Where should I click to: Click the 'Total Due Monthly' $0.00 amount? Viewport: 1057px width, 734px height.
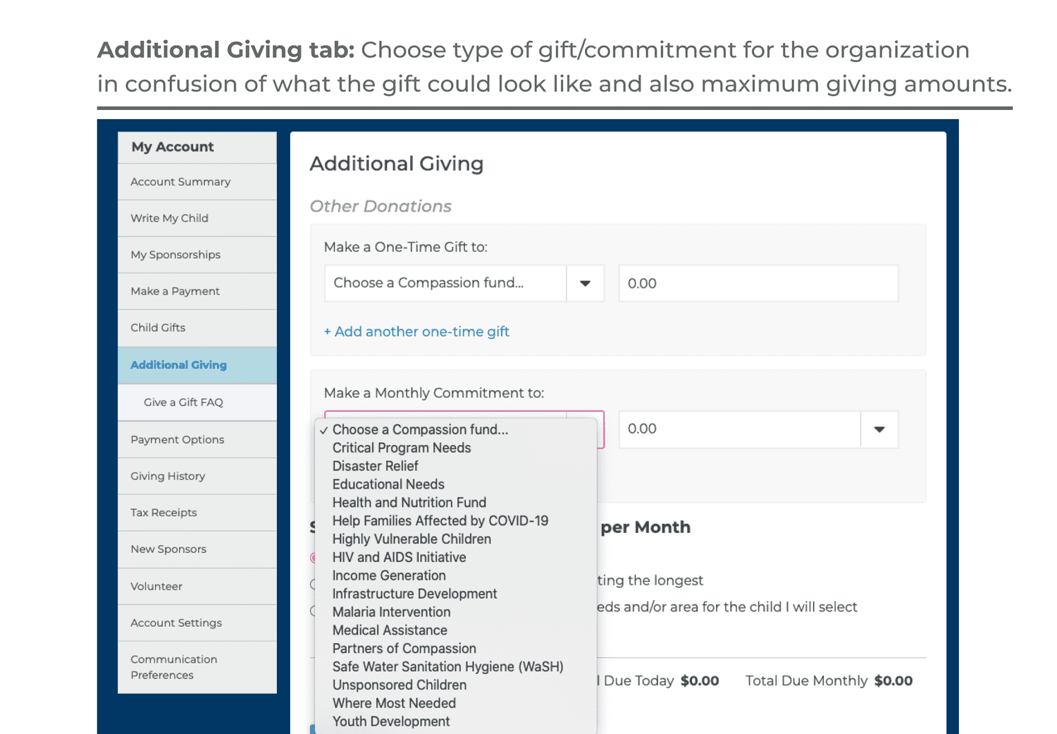coord(894,681)
